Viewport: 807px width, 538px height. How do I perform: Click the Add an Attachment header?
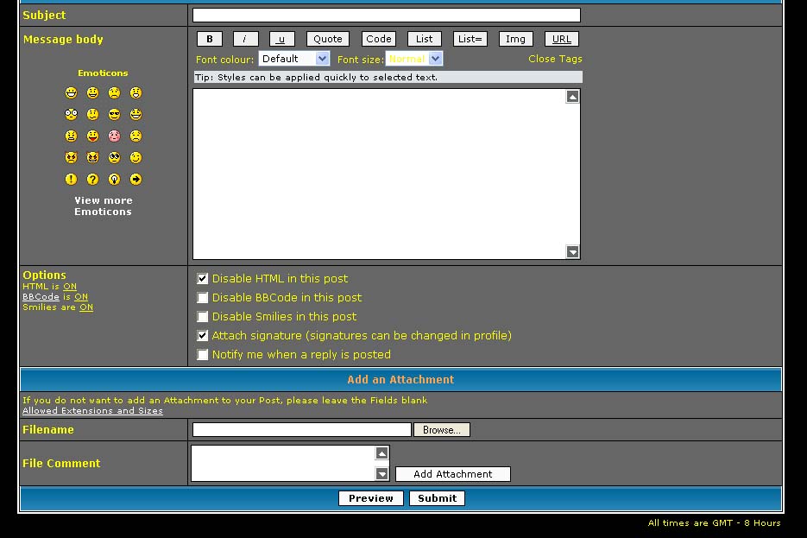click(400, 379)
